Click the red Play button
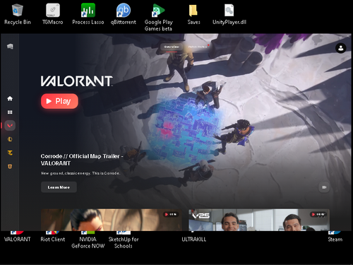Screen dimensions: 353x265 pos(59,101)
